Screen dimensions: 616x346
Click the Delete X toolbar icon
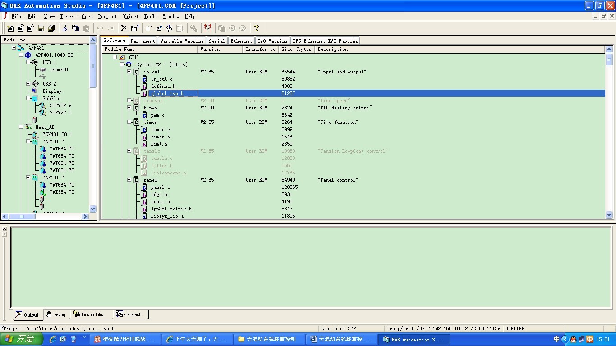[124, 28]
